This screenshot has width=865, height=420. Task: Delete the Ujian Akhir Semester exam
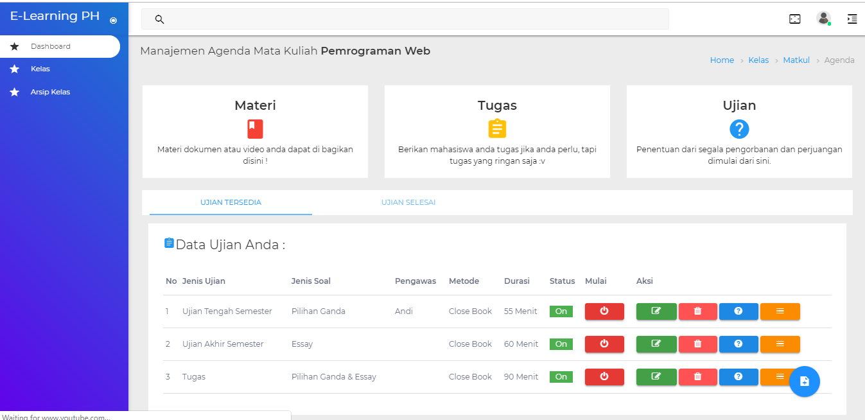click(697, 344)
